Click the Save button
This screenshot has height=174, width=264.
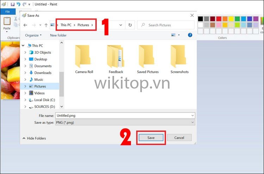151,138
